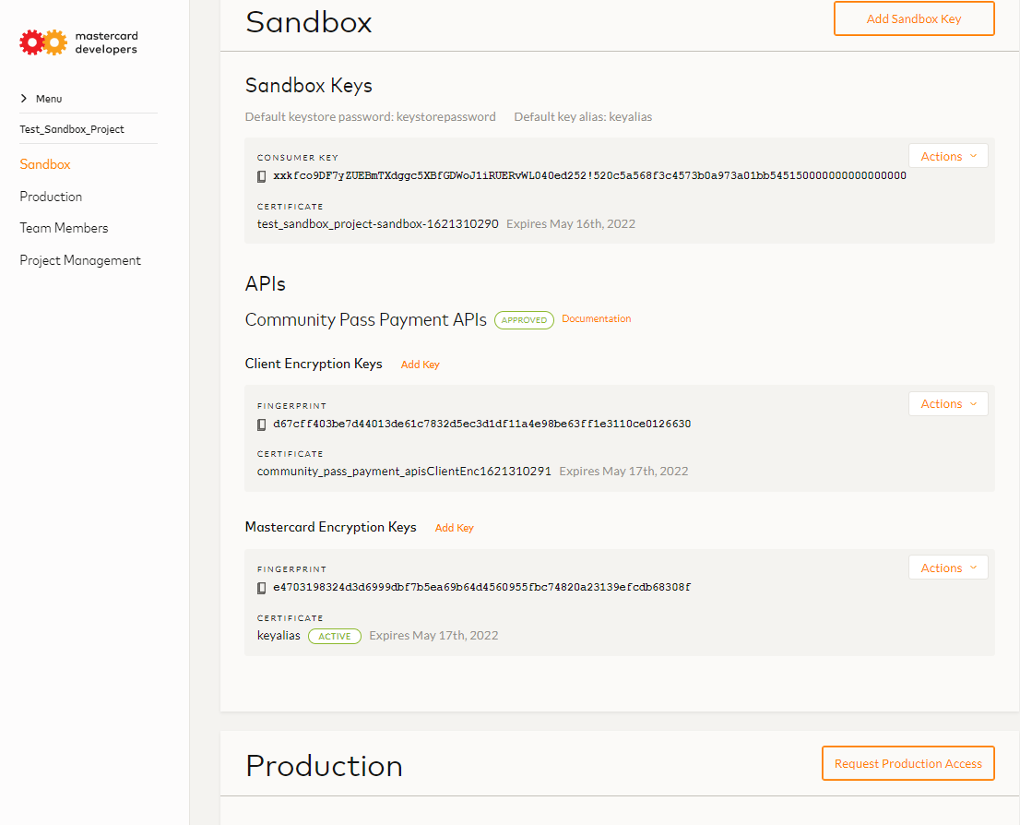Click the Test_Sandbox_Project project name

(x=72, y=129)
